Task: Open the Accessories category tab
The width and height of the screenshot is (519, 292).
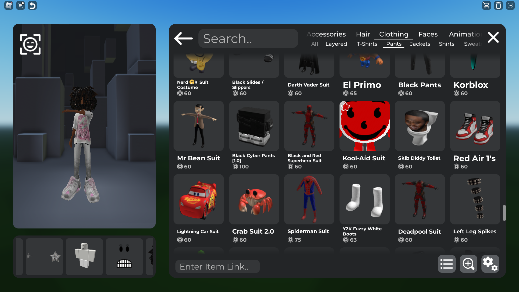Action: click(326, 34)
